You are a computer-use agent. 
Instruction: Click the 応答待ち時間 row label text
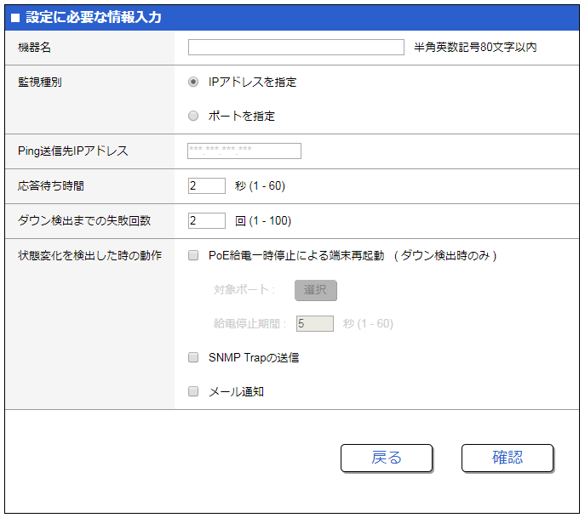pos(51,185)
